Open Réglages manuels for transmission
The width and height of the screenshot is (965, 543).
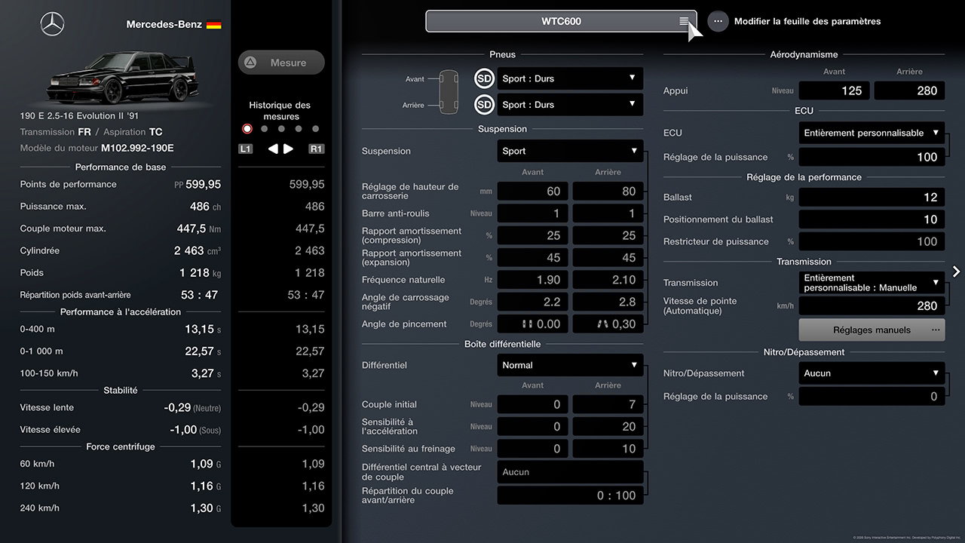[872, 330]
